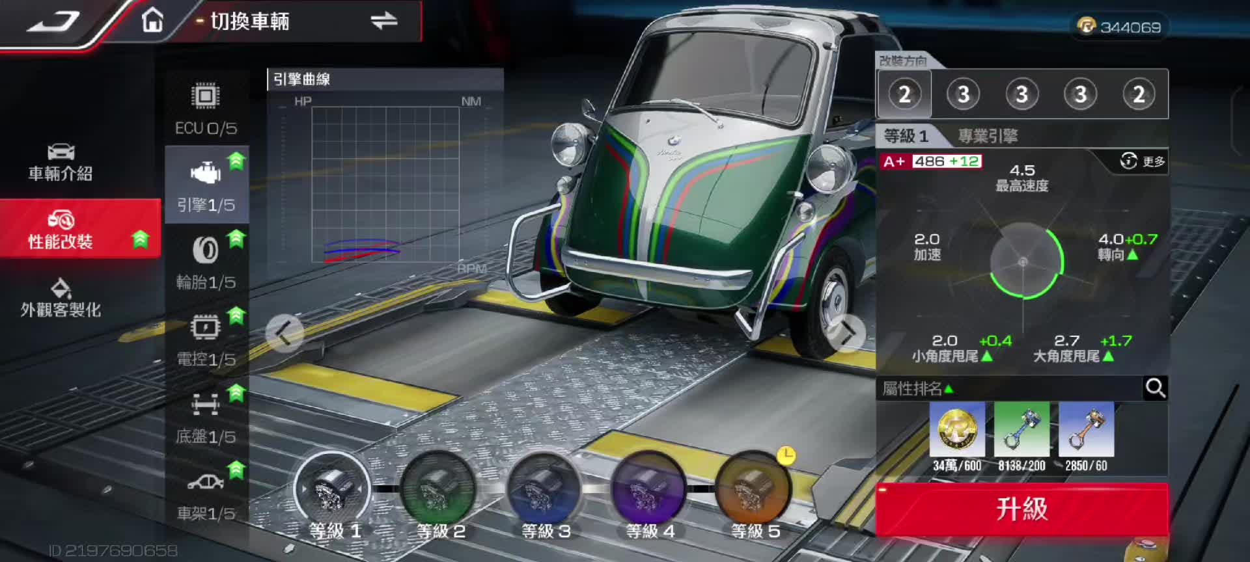Open the ECU 0/5 upgrade category
Screen dimensions: 1250x562
(206, 109)
